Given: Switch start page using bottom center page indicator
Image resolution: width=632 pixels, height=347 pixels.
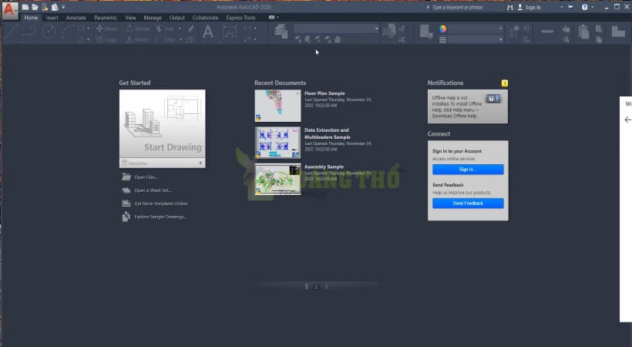Looking at the screenshot, I should (316, 286).
